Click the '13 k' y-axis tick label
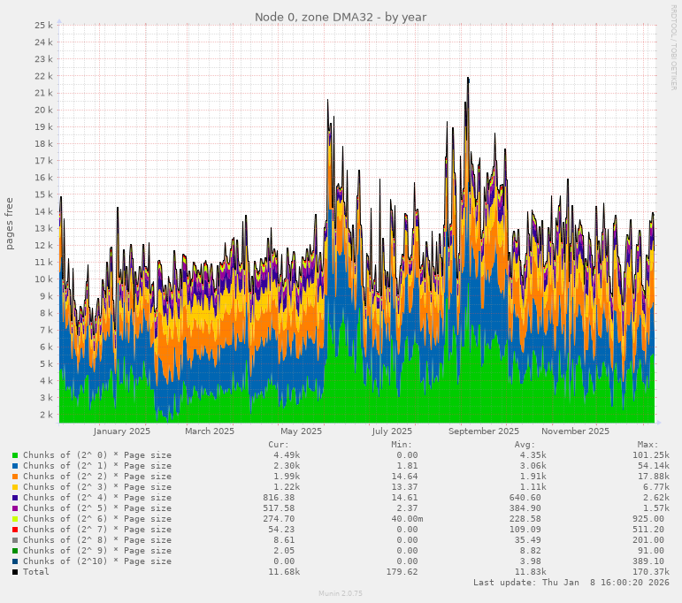Image resolution: width=682 pixels, height=603 pixels. pyautogui.click(x=43, y=228)
